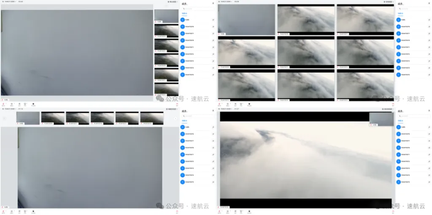Screen dimensions: 432x215
Task: Start screen share in the vertical-thumbnail layout window
Action: pos(25,104)
